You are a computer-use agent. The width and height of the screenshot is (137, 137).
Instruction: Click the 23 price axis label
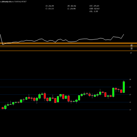point(130,95)
